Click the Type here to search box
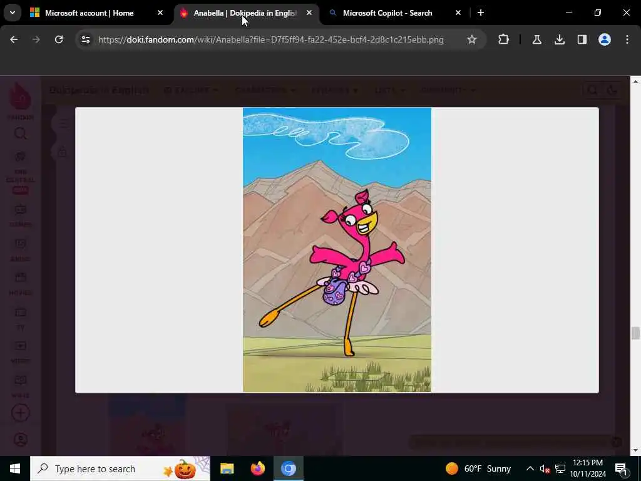This screenshot has width=641, height=481. [120, 468]
